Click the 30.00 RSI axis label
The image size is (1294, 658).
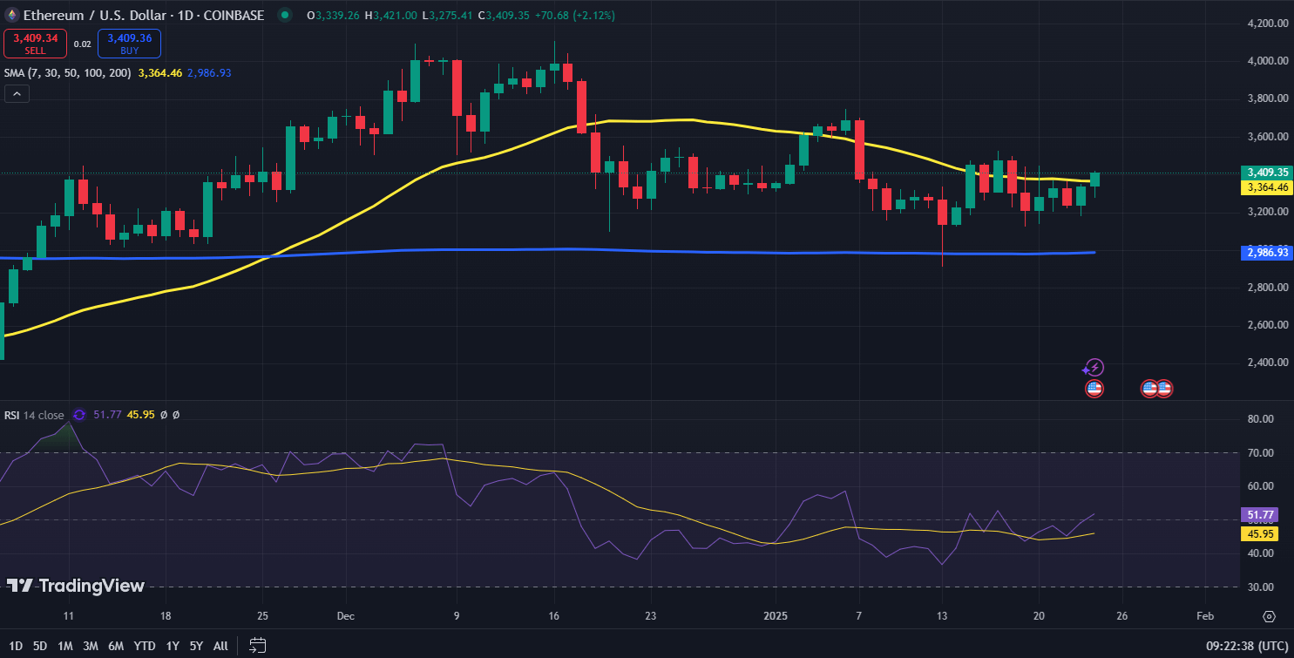[1261, 587]
